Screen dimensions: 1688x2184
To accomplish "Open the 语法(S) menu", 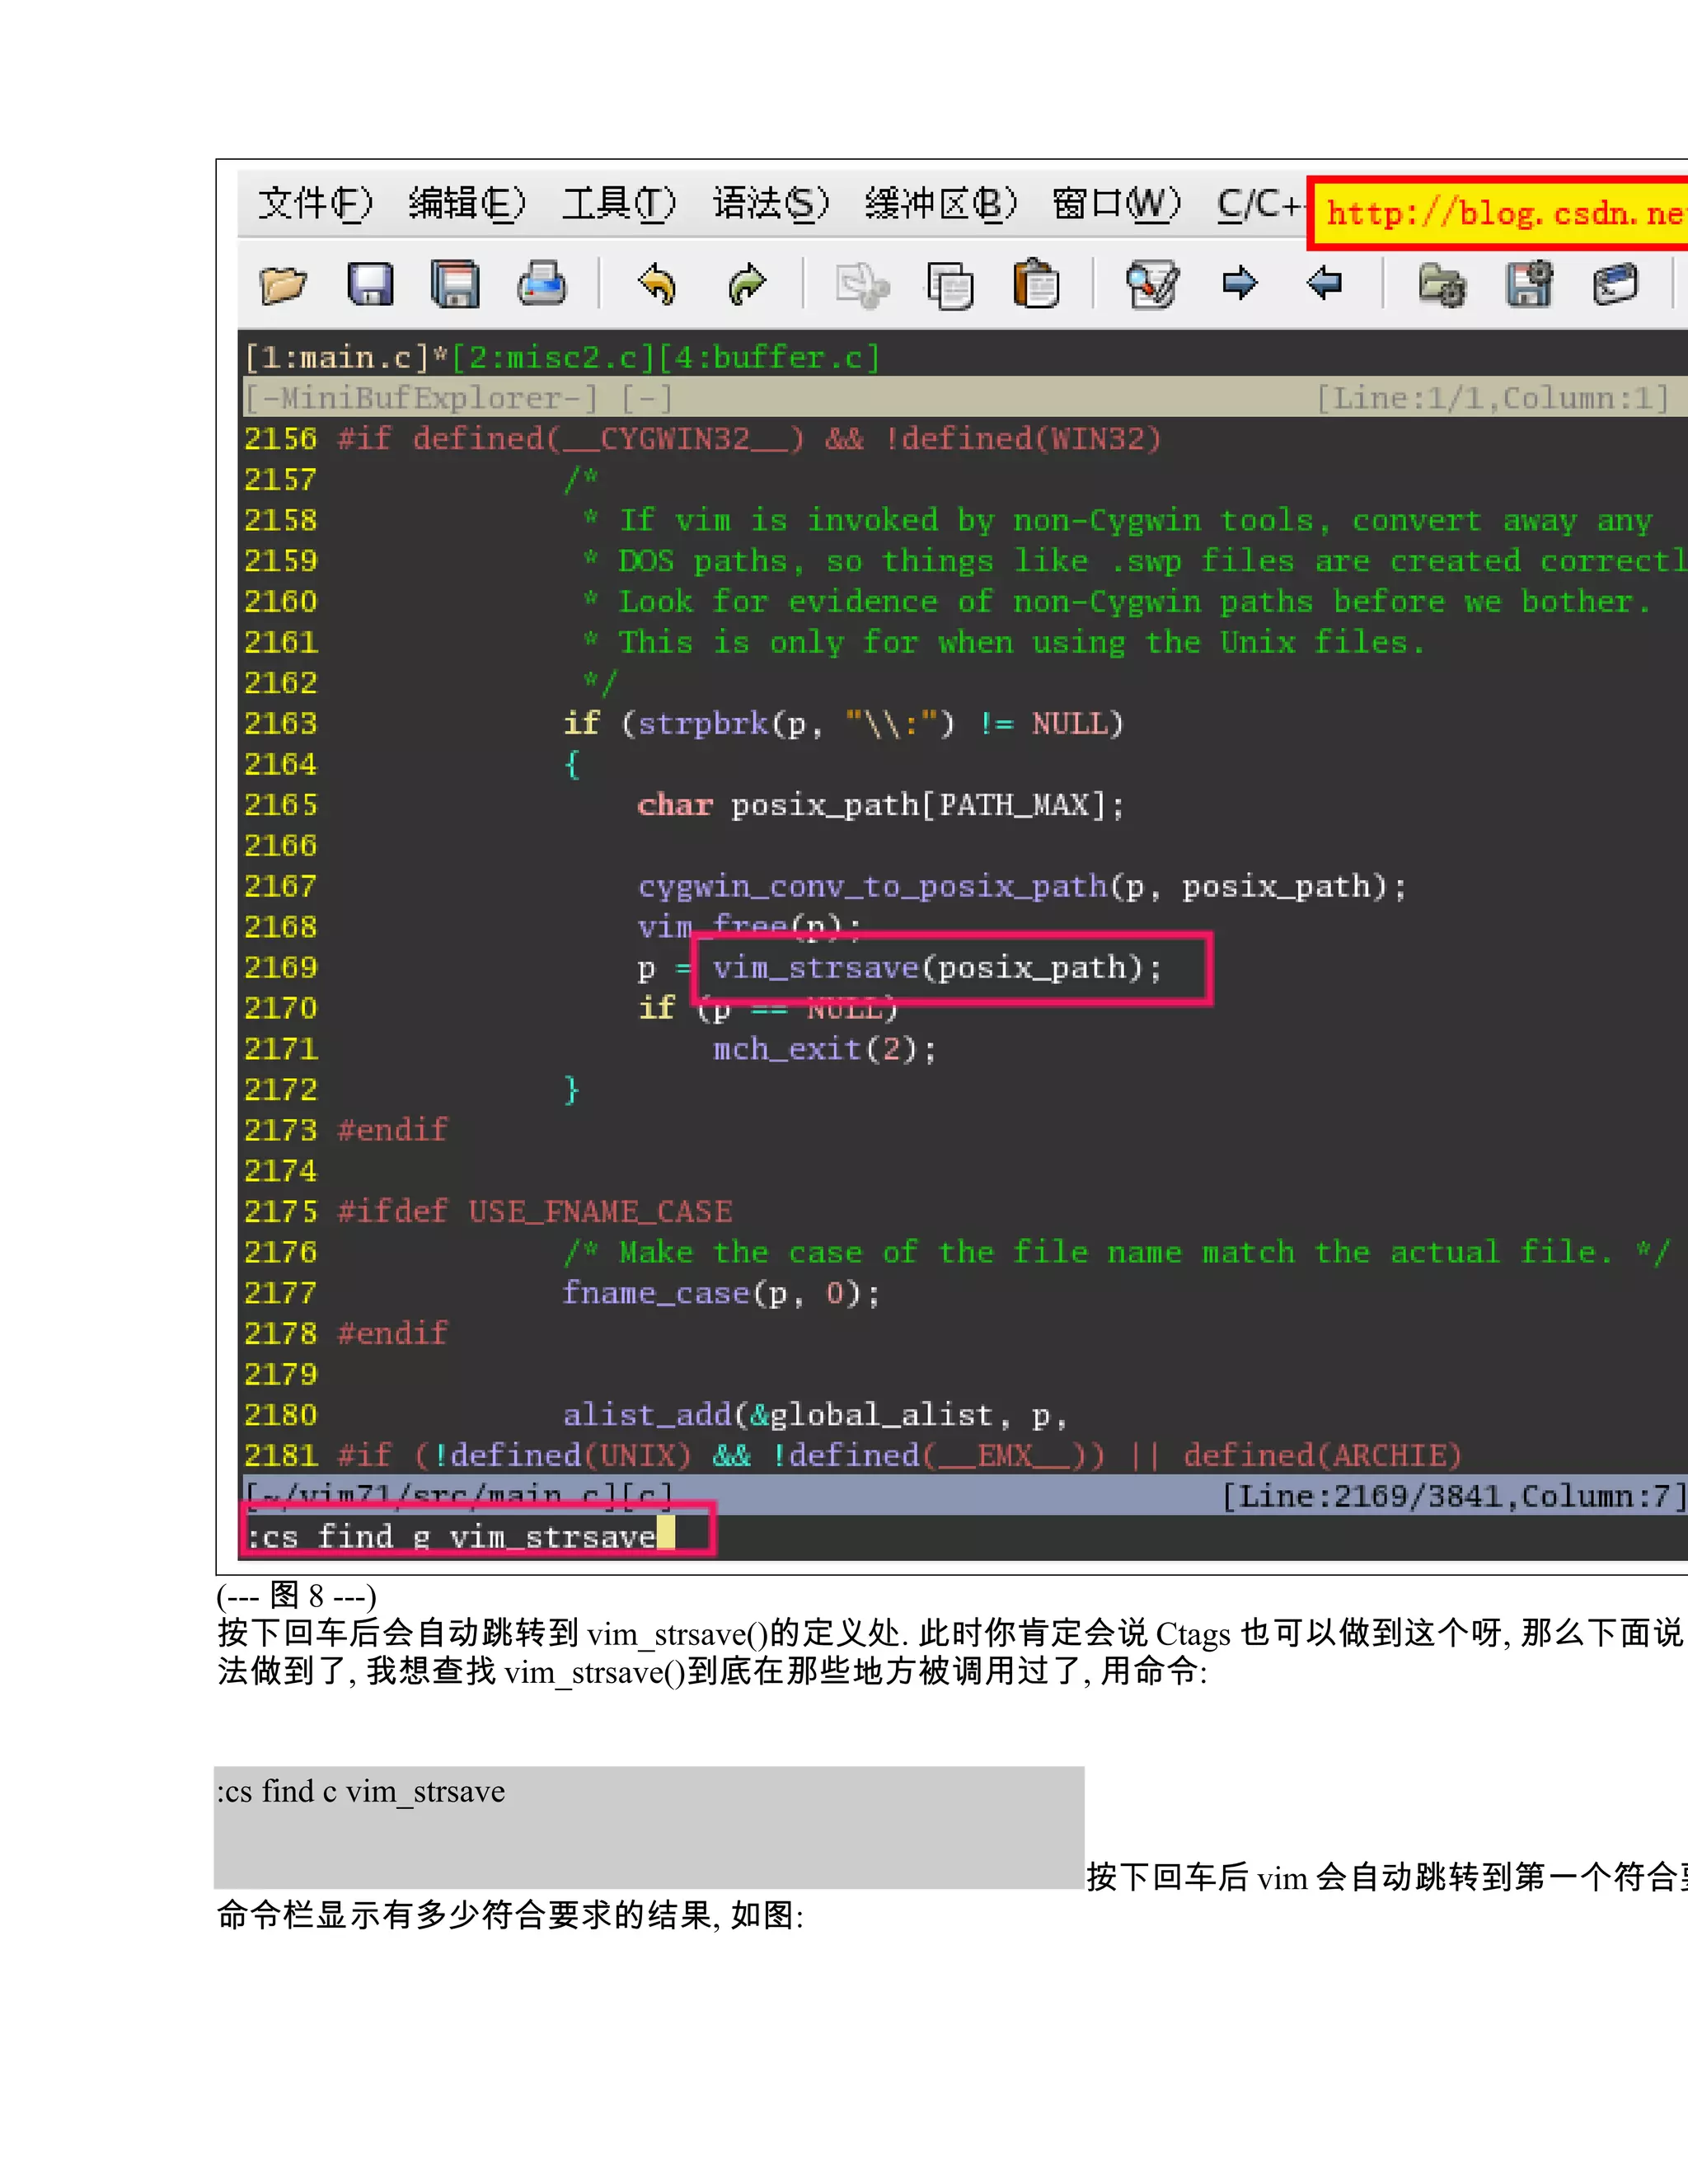I will (x=771, y=204).
